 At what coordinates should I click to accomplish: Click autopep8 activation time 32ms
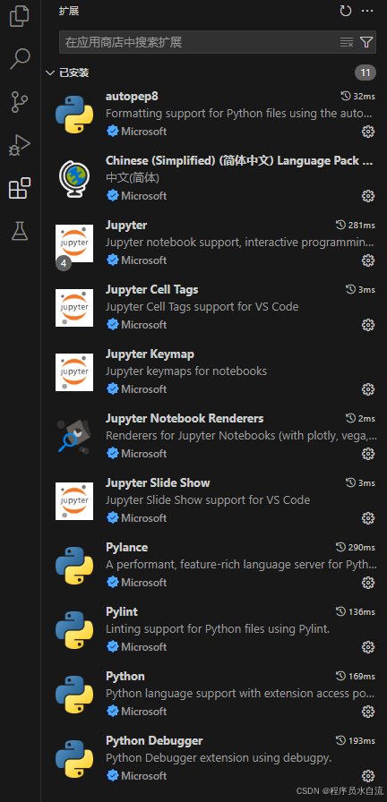click(x=357, y=96)
